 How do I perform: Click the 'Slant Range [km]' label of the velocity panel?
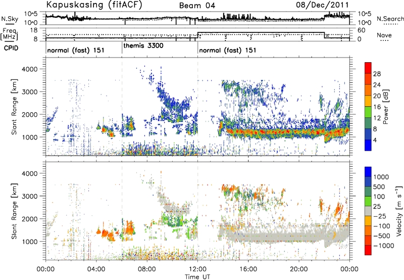click(x=15, y=211)
